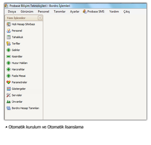151x145 pixels.
Task: Open Terfiler using its icon
Action: pyautogui.click(x=8, y=44)
